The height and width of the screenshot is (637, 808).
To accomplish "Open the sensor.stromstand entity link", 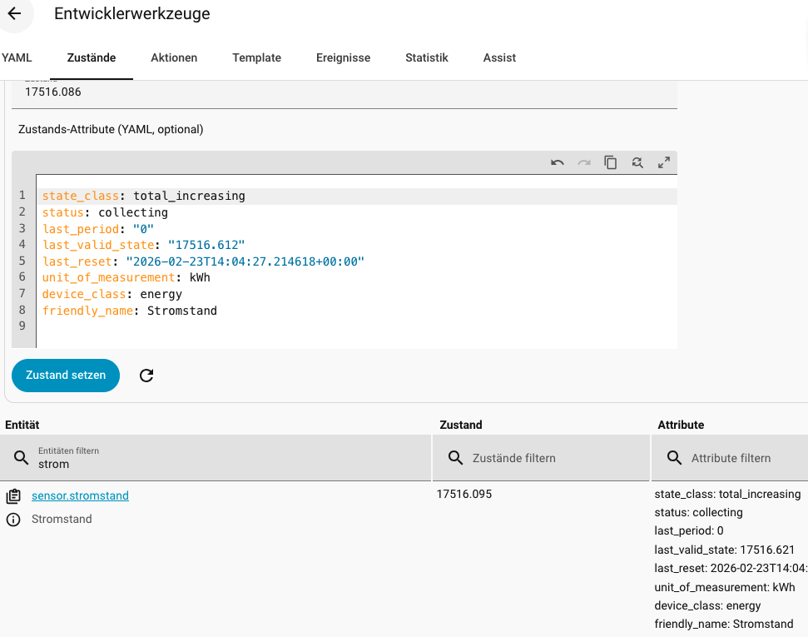I will click(80, 495).
